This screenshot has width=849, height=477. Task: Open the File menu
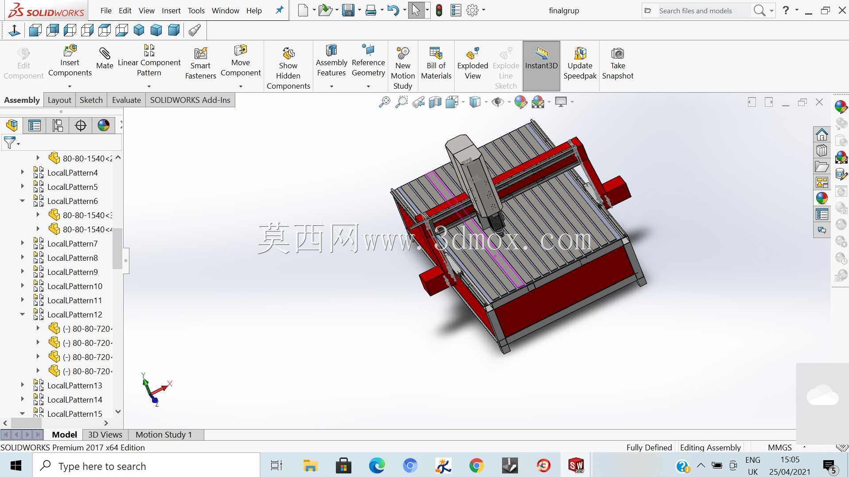tap(106, 11)
